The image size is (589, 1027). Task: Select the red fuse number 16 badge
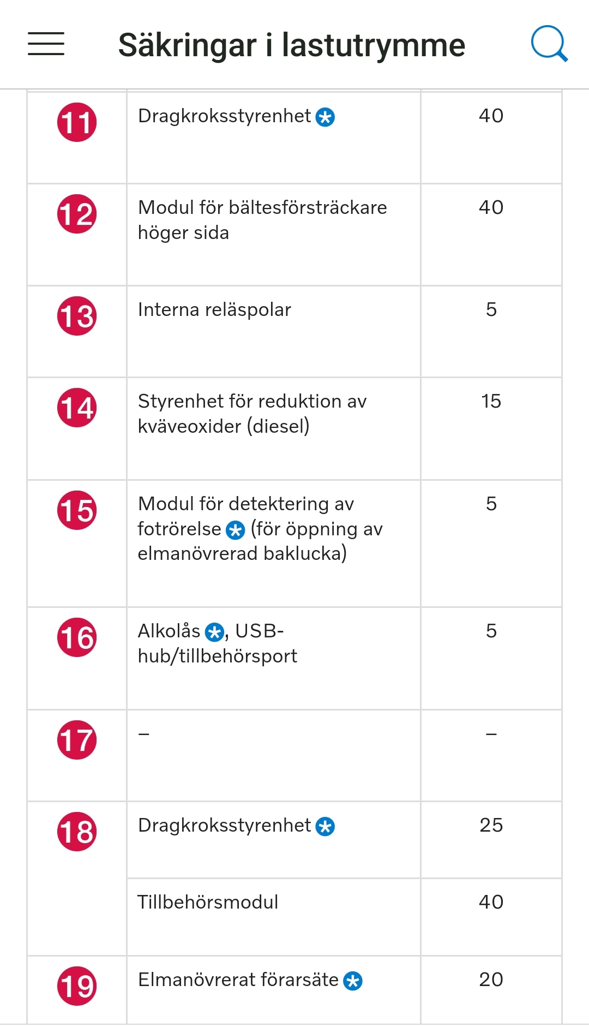[x=77, y=637]
